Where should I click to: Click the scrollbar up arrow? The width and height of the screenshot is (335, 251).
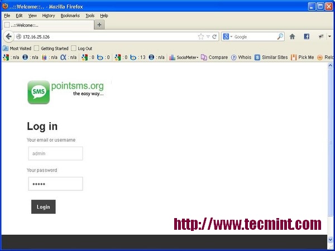point(331,65)
